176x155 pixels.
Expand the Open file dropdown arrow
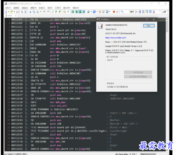[x=14, y=12]
